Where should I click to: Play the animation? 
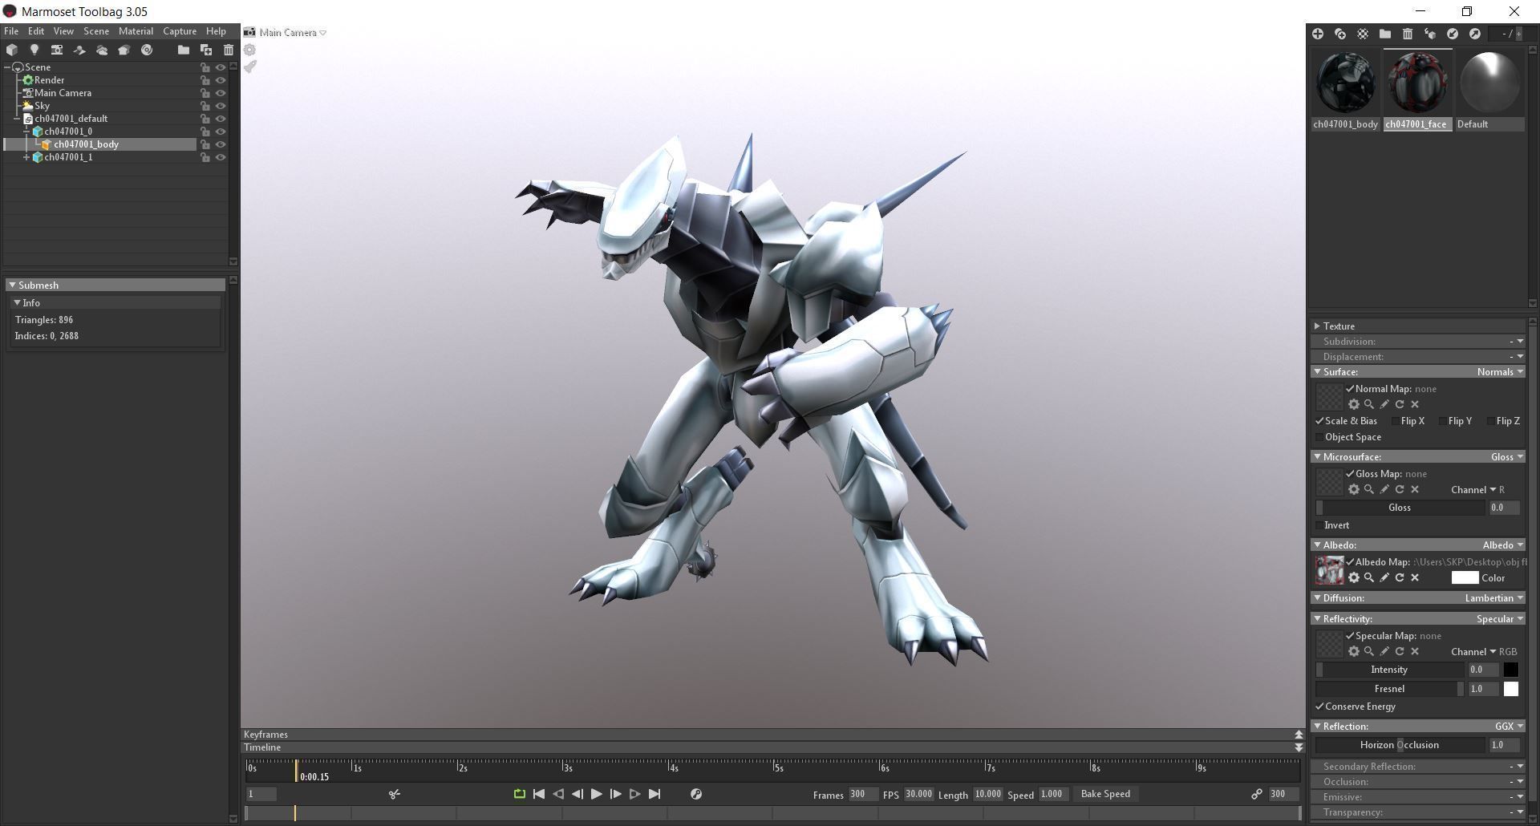click(597, 794)
